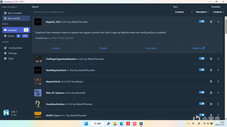Screen dimensions: 227x127
Task: Open the Installed mods tab
Action: (16, 30)
